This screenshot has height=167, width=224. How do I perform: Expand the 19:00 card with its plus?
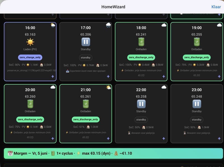219,76
